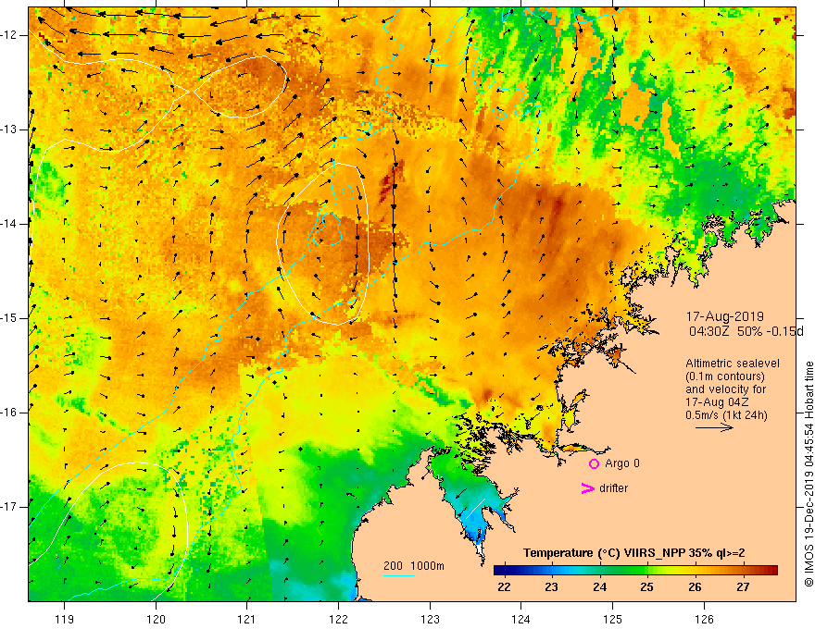Click the cyan 200 1000m depth contour line sample
Screen dimensions: 815x629
[398, 576]
